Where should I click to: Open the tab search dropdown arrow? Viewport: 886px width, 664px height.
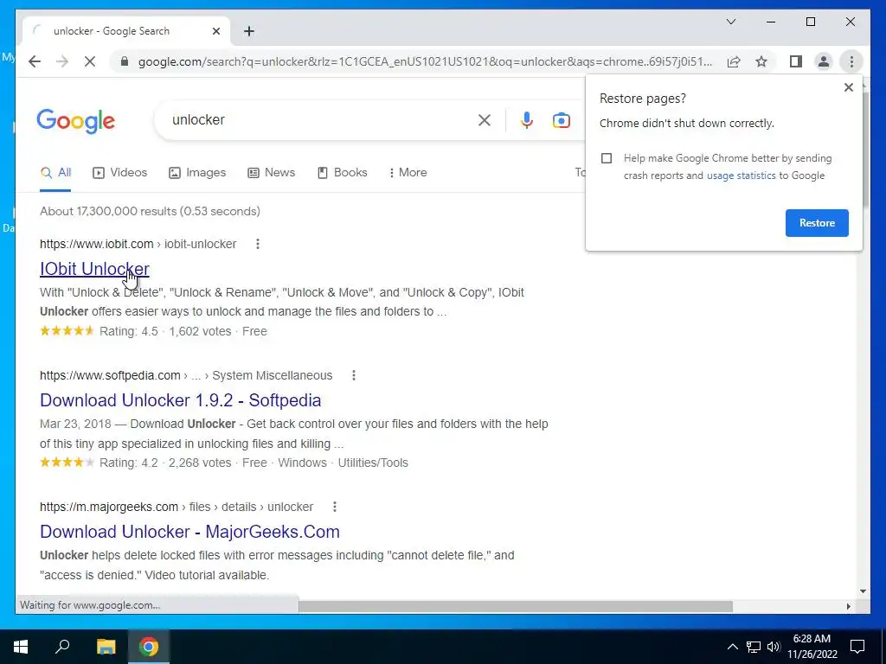click(x=731, y=22)
